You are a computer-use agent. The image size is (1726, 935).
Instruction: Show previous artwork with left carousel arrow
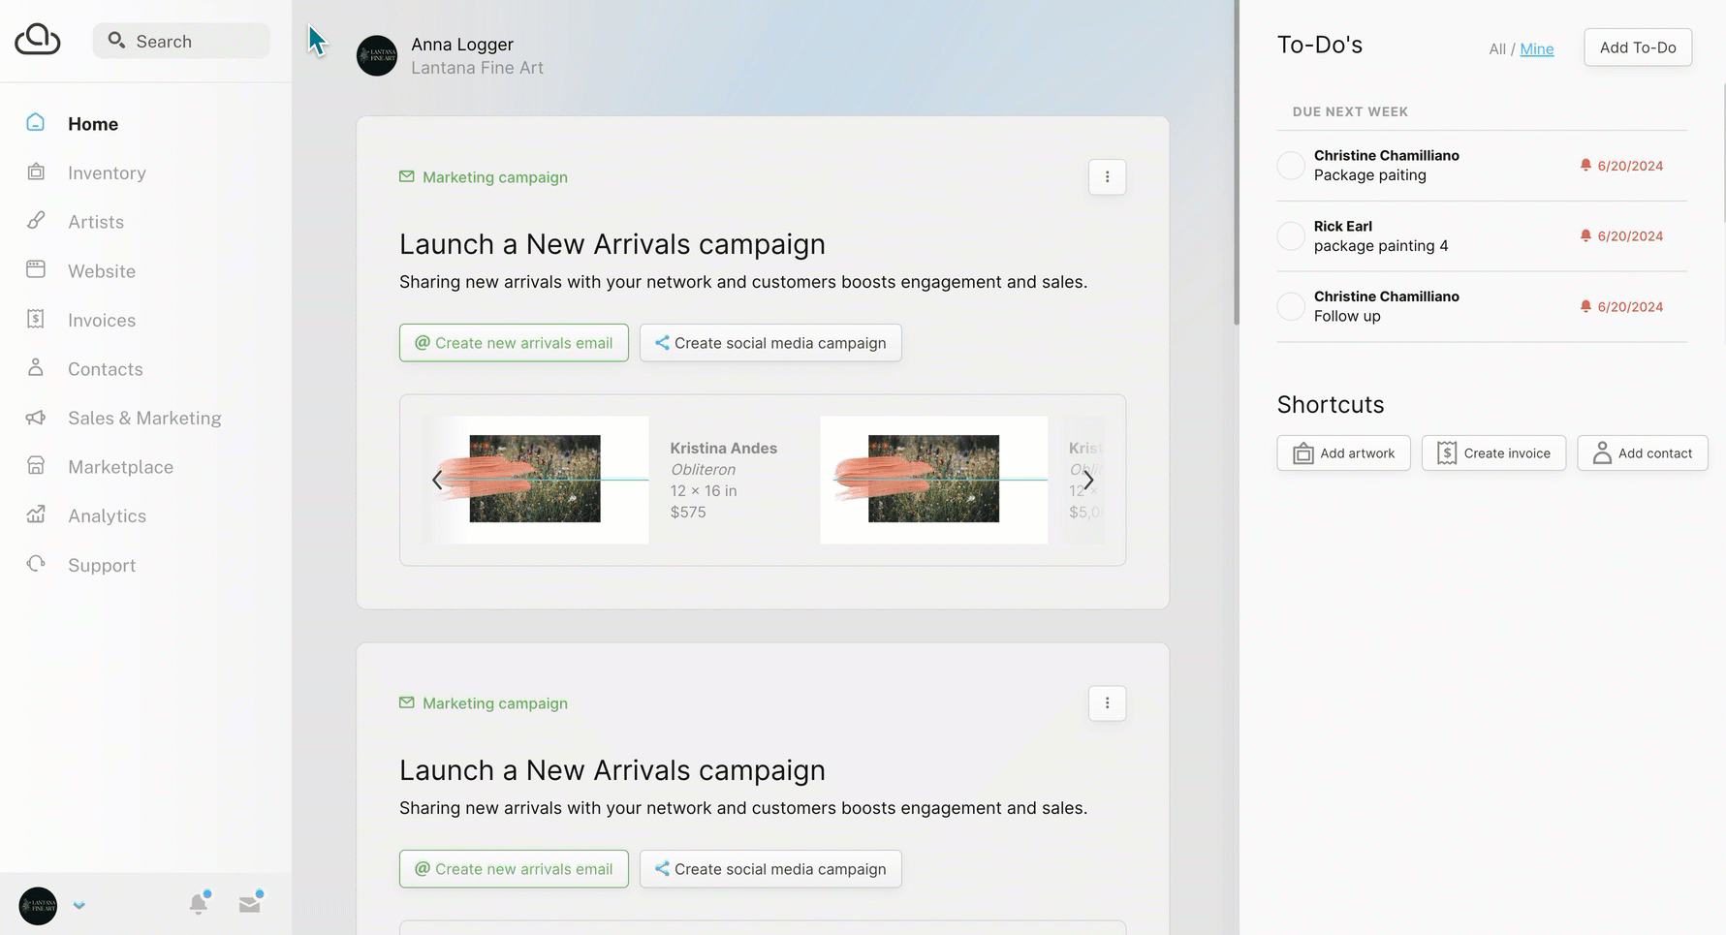[437, 480]
